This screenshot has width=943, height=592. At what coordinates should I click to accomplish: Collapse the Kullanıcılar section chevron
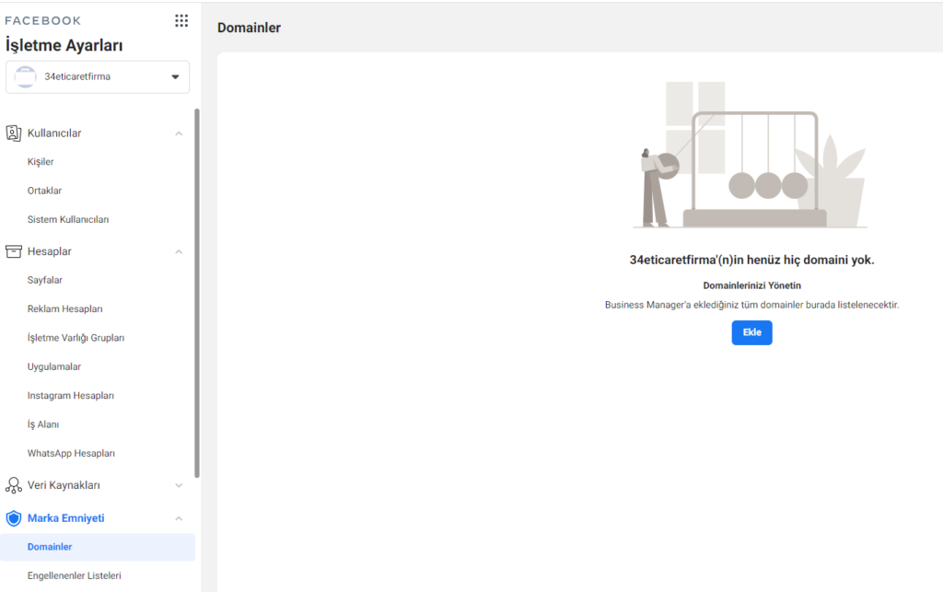pos(179,133)
